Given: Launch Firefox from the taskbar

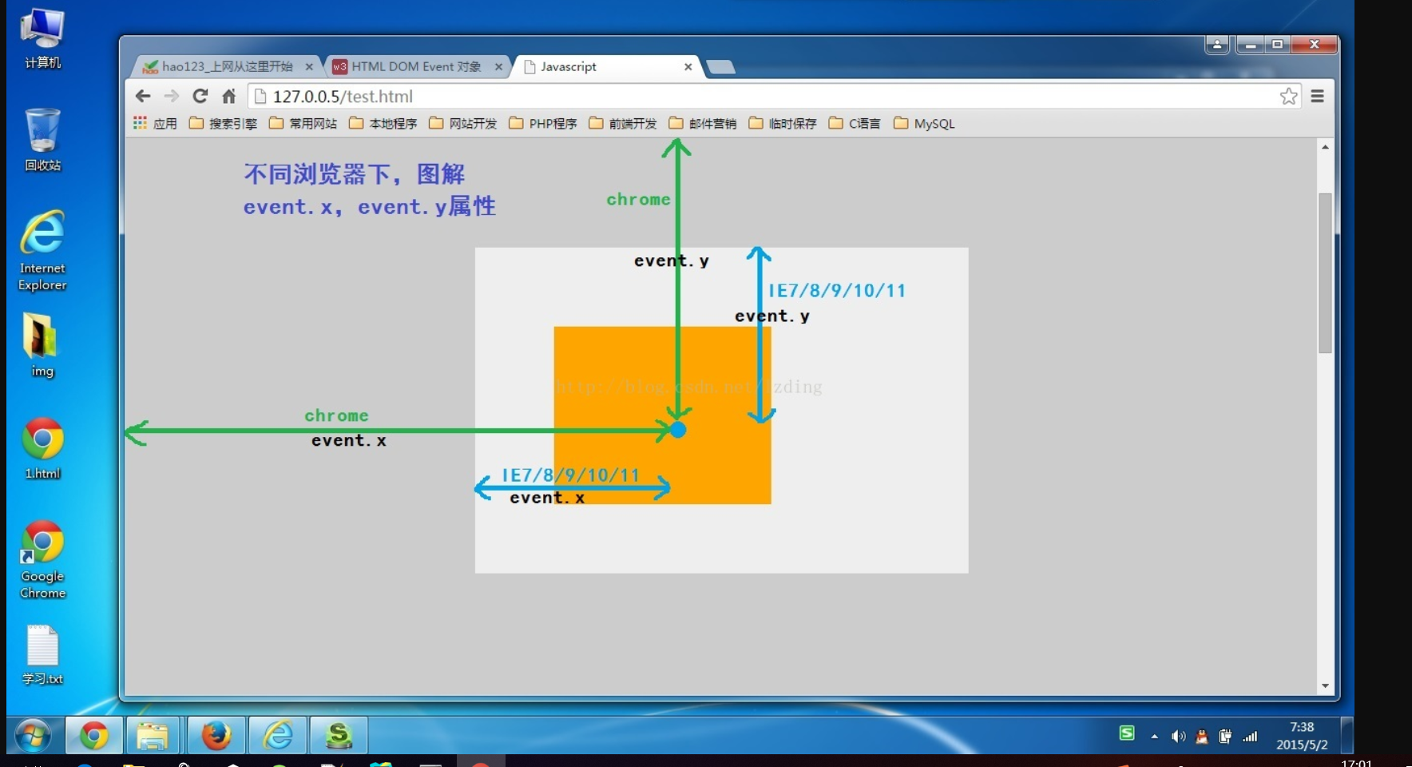Looking at the screenshot, I should (216, 735).
